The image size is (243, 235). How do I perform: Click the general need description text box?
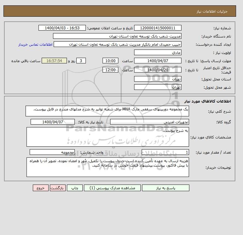[x=107, y=111]
